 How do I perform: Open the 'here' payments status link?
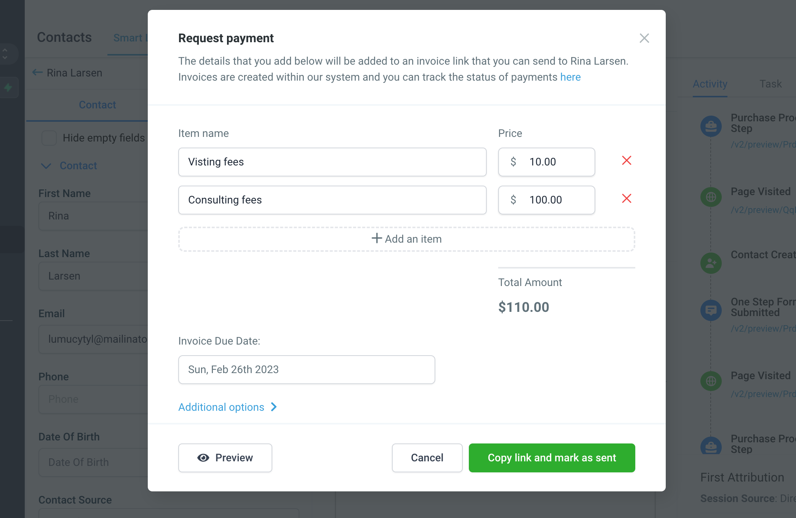570,77
